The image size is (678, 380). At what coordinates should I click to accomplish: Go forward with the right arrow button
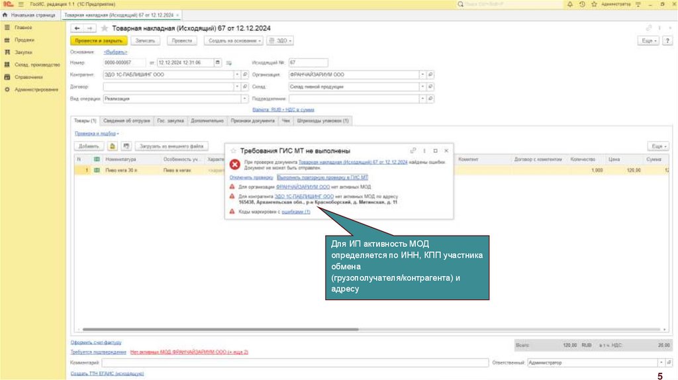tap(89, 28)
